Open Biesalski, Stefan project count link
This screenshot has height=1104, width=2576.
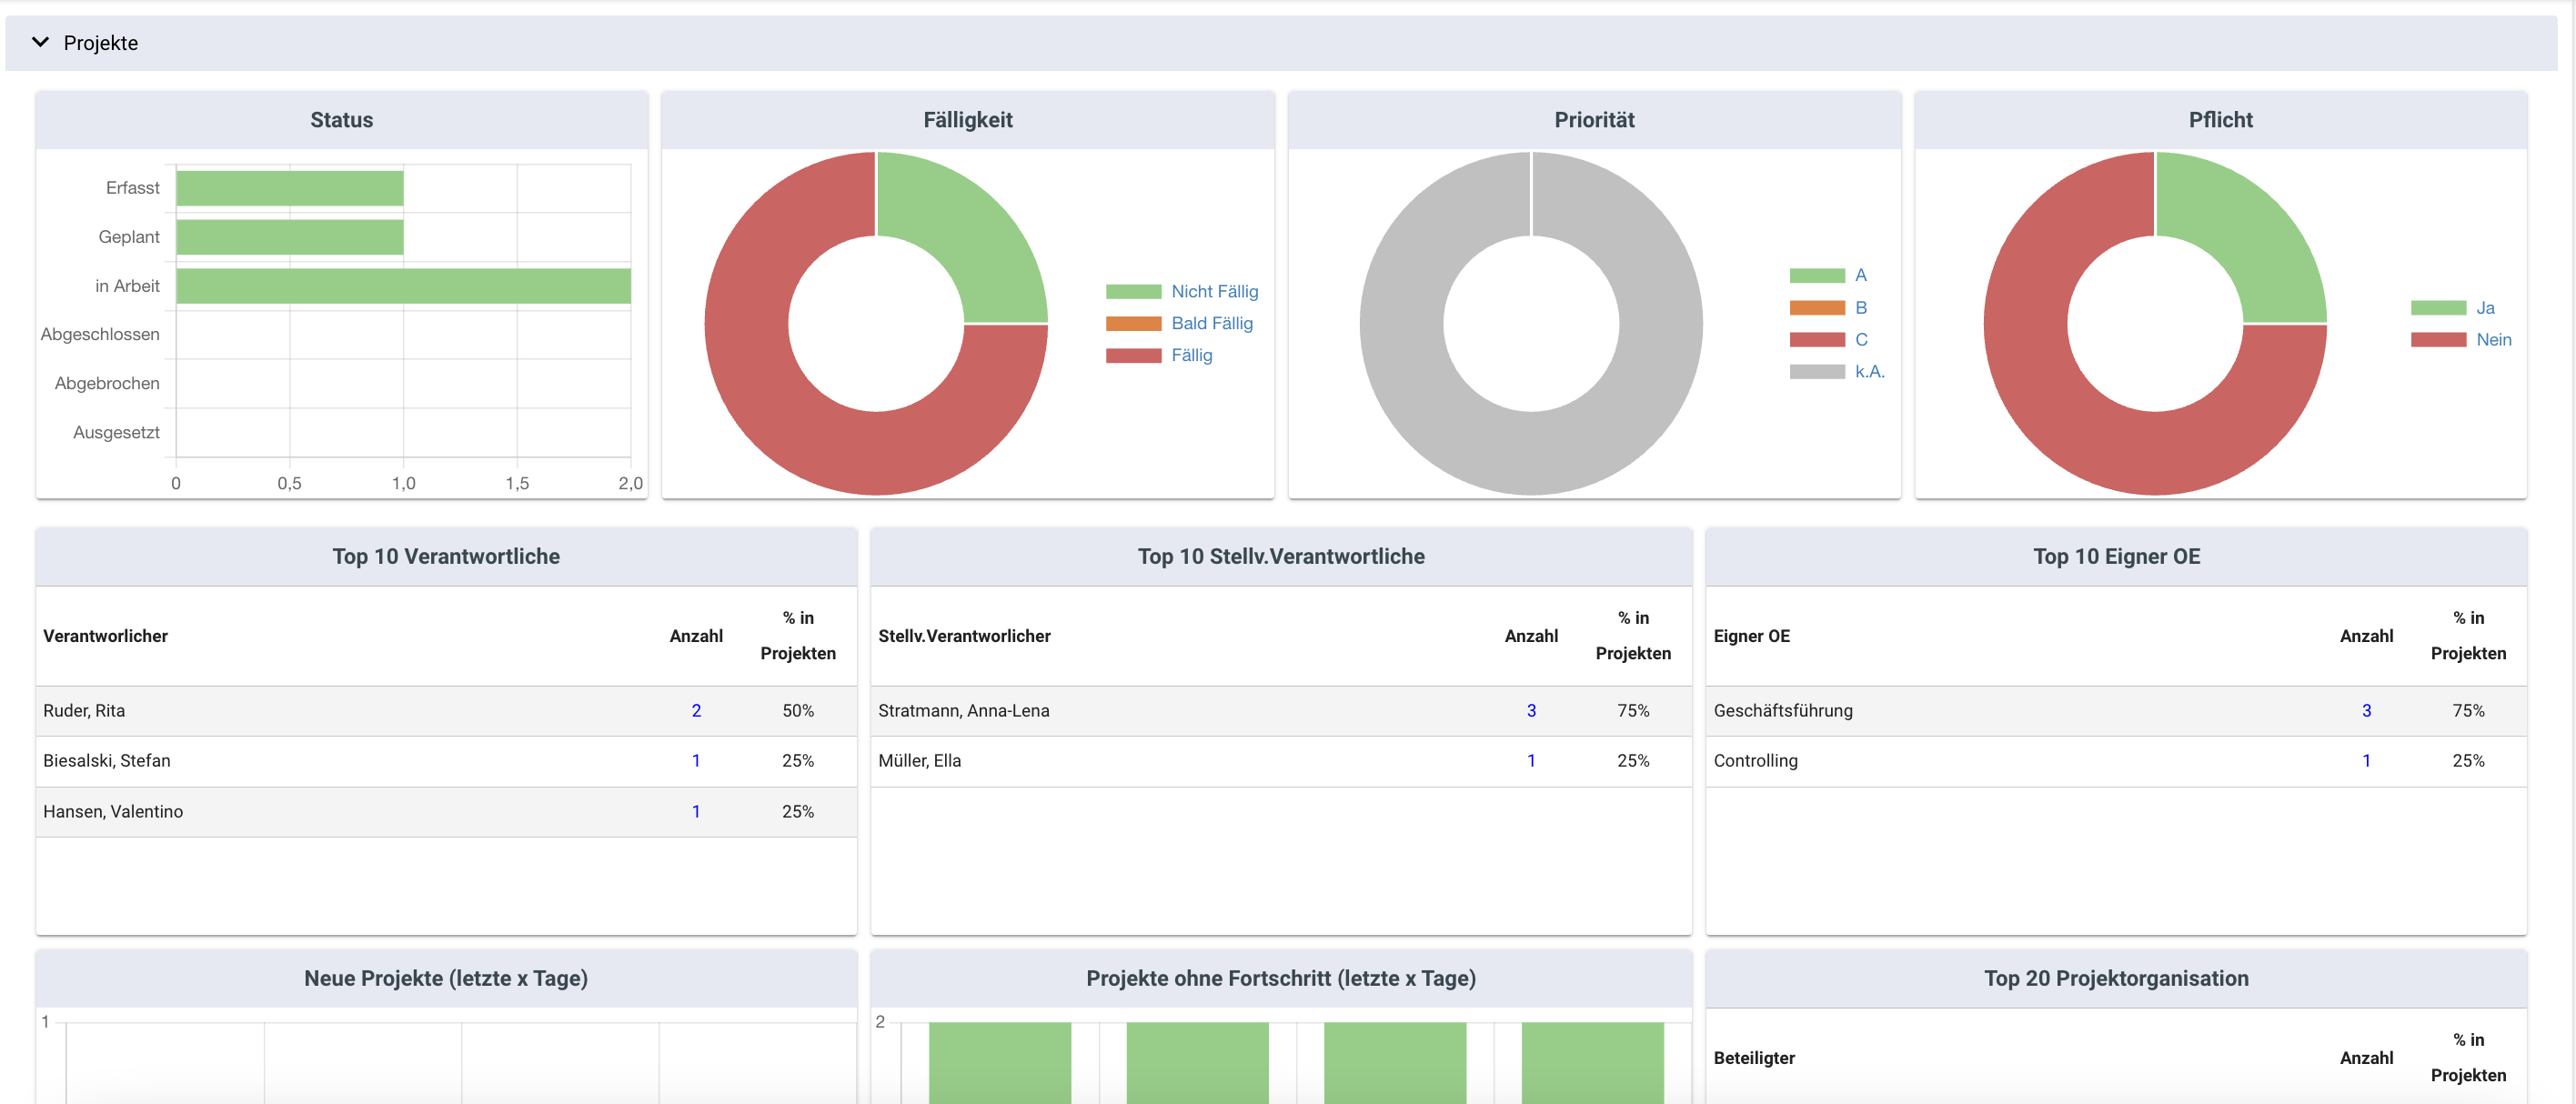(x=696, y=760)
